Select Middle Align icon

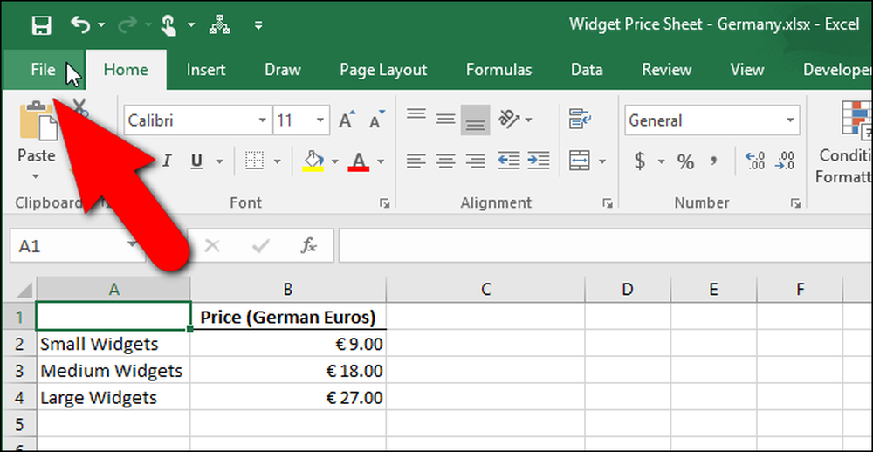coord(445,119)
